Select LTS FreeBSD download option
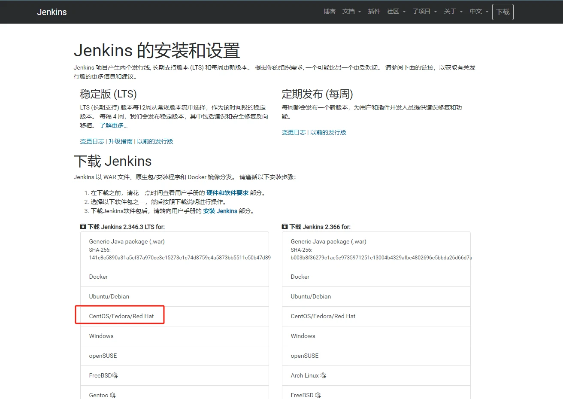 (x=174, y=376)
